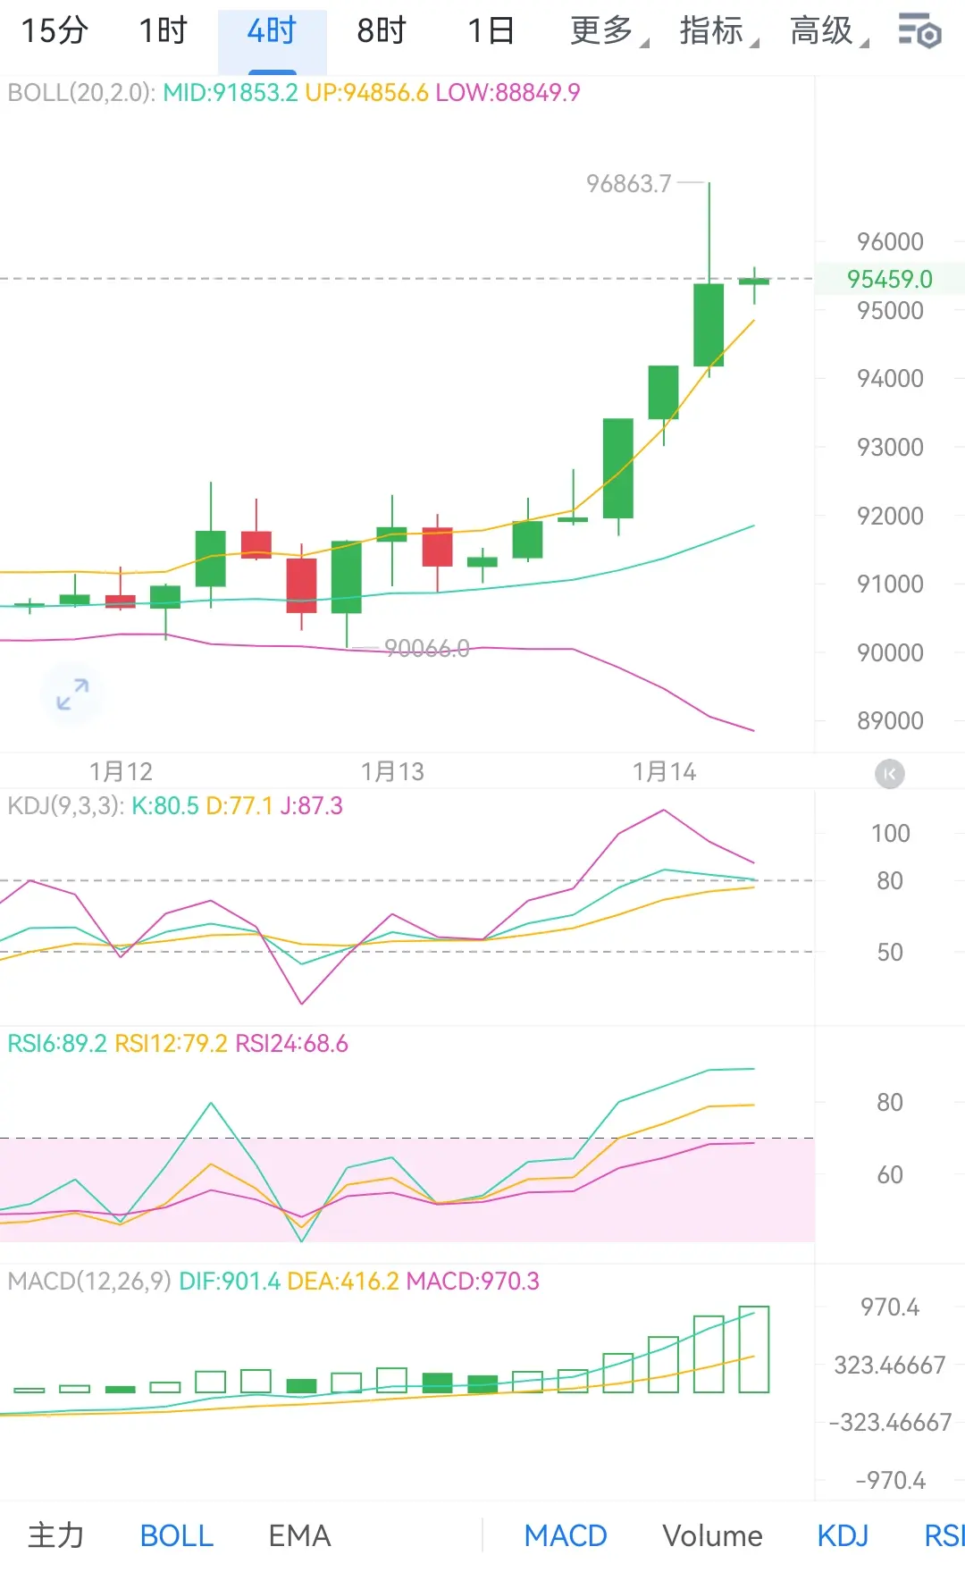The height and width of the screenshot is (1572, 965).
Task: Select the tallest green candle near 96863.7
Action: pyautogui.click(x=709, y=324)
